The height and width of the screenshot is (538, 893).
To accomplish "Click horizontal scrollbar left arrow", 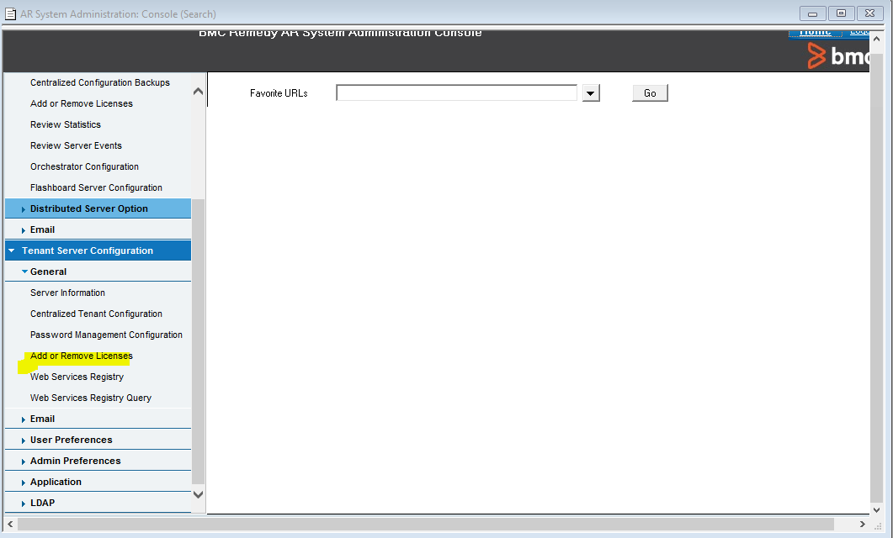I will (10, 524).
